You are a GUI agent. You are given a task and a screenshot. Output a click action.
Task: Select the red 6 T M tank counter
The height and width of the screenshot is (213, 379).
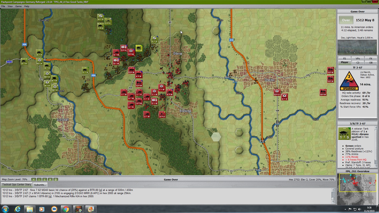pos(116,53)
